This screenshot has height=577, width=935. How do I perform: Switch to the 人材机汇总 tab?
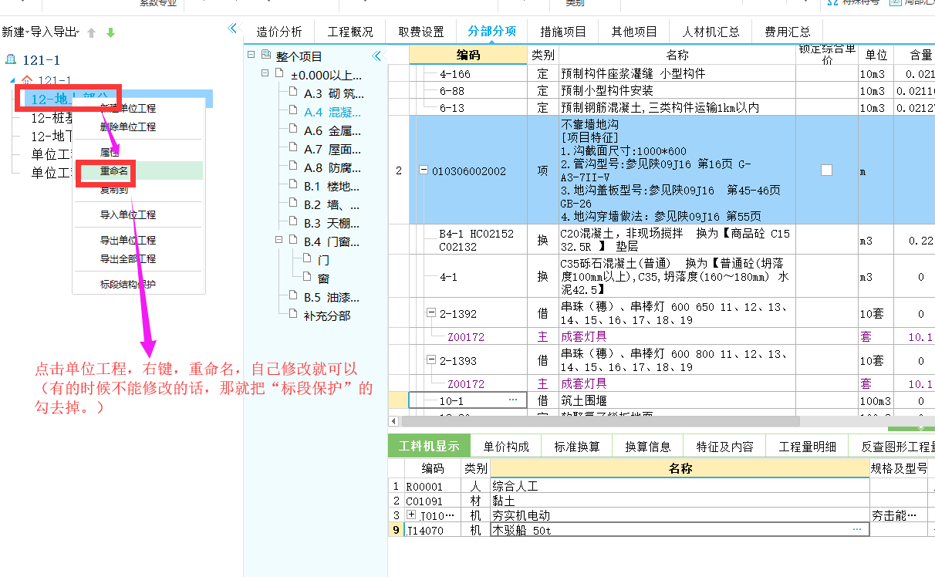pyautogui.click(x=711, y=32)
